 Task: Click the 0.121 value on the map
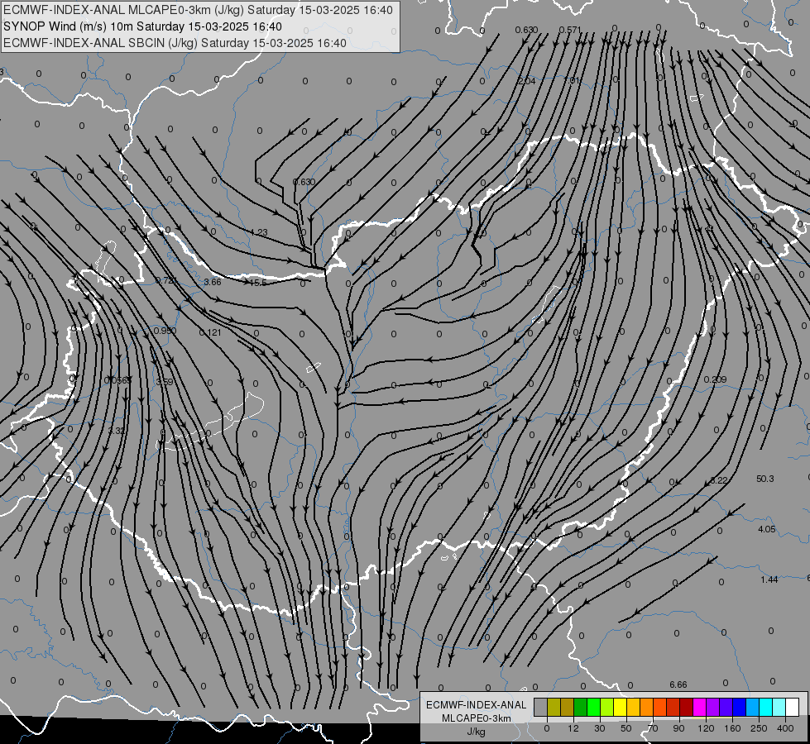[210, 332]
